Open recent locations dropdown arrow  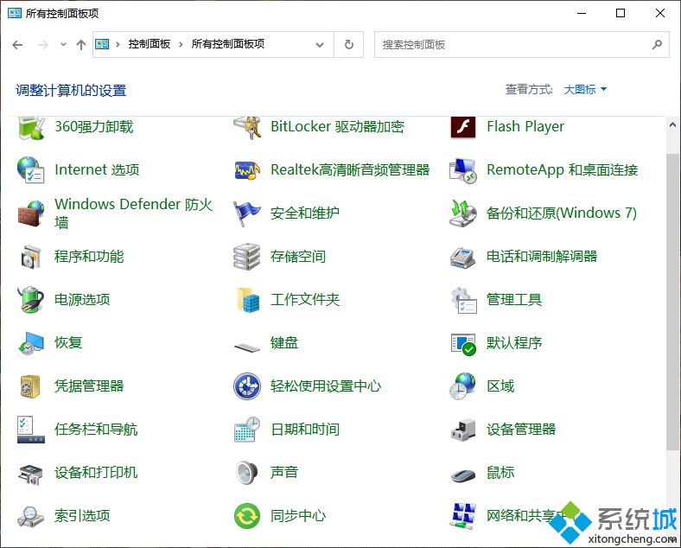point(63,44)
